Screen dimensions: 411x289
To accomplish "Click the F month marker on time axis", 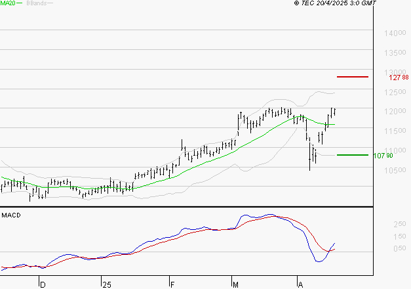I will 172,284.
